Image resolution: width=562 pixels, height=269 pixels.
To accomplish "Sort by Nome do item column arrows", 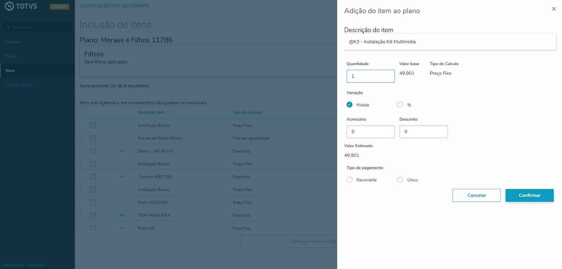I will point(168,112).
